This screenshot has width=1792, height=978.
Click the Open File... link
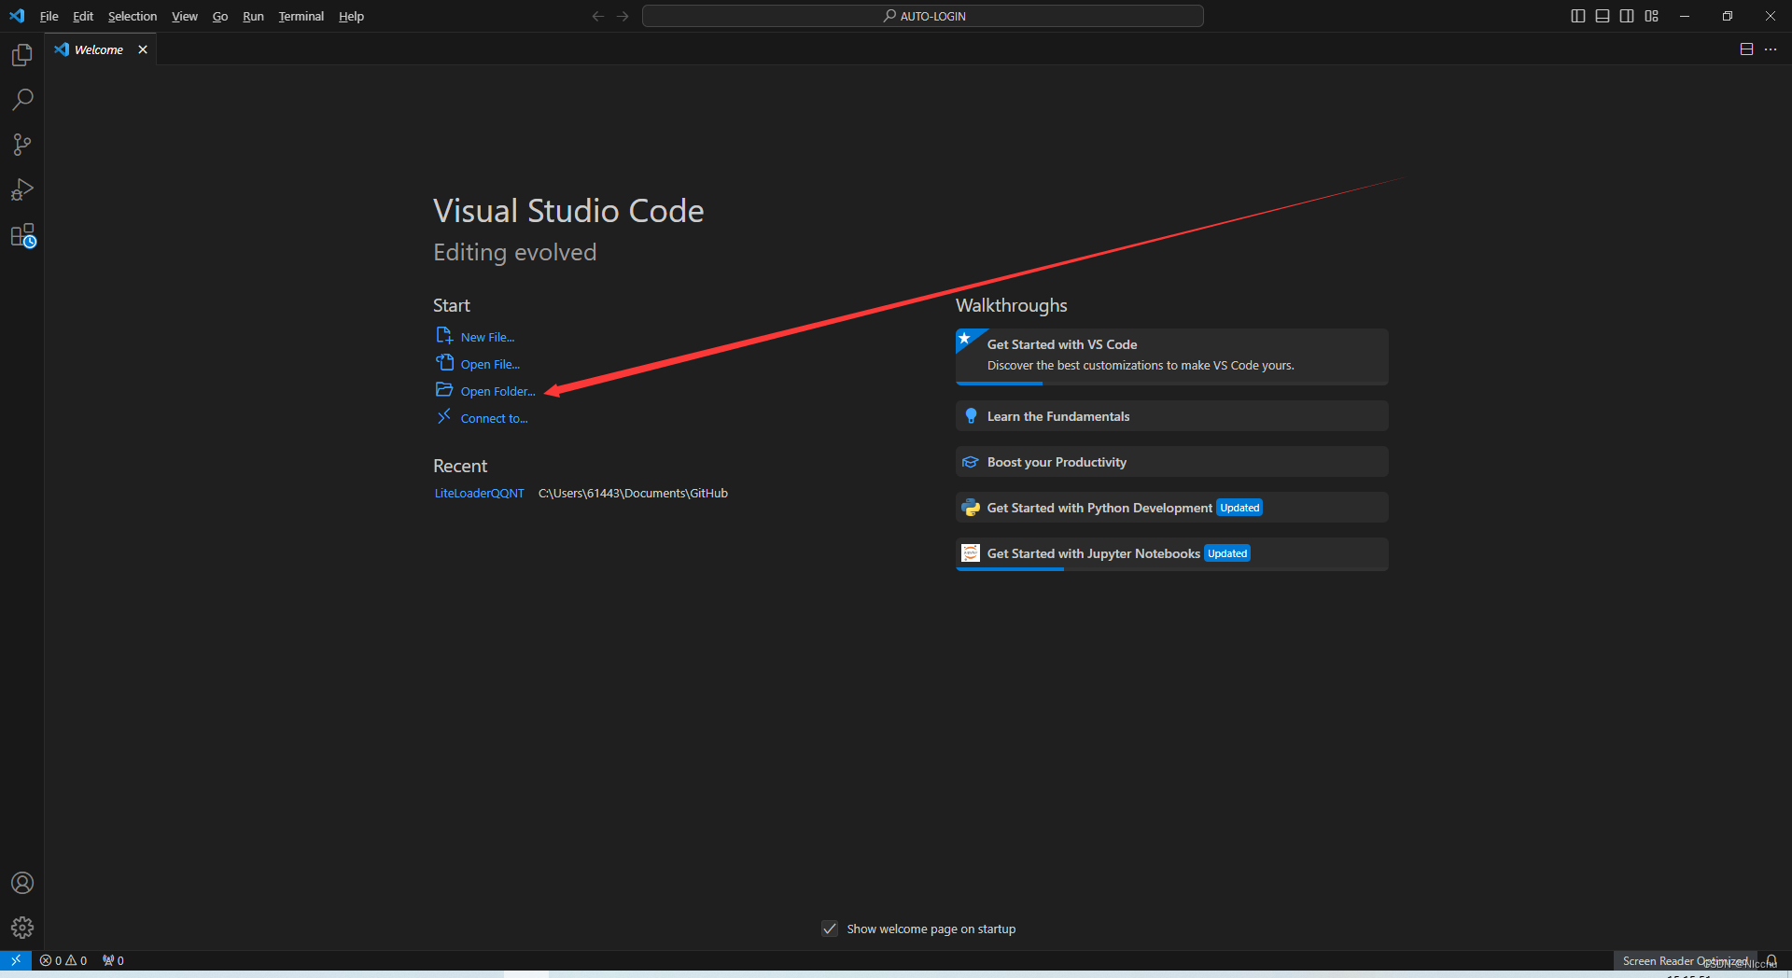490,365
